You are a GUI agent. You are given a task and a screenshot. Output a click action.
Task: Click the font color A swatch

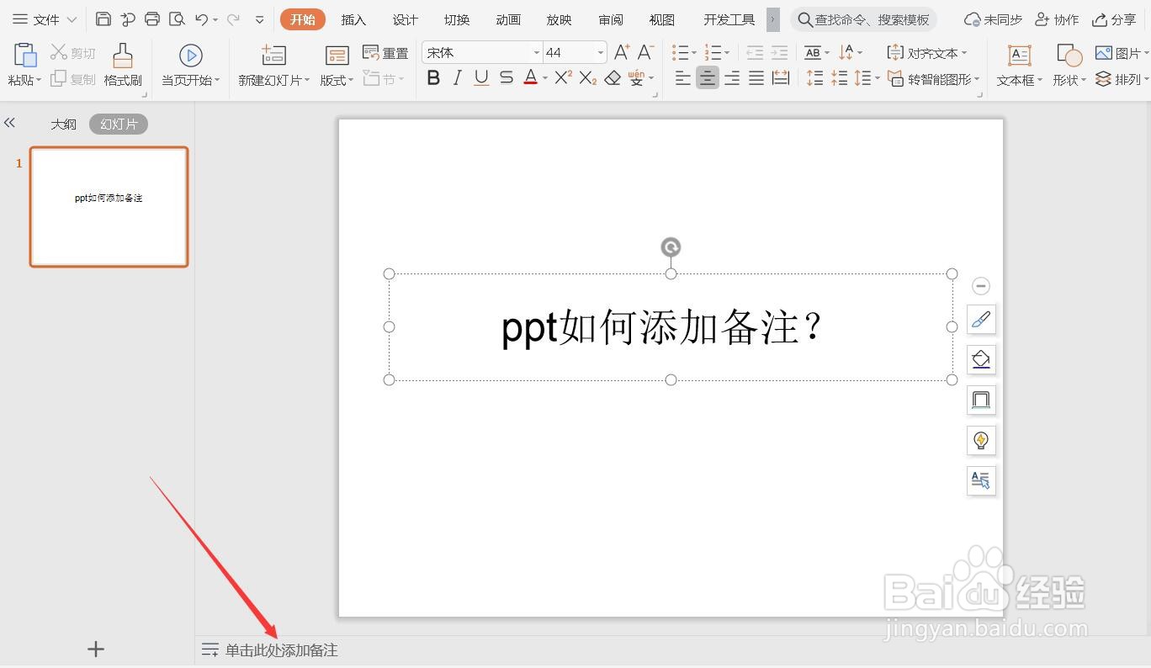click(531, 78)
